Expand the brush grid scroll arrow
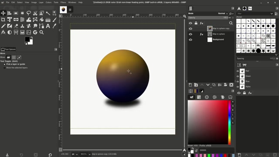The height and width of the screenshot is (157, 279). tap(276, 55)
